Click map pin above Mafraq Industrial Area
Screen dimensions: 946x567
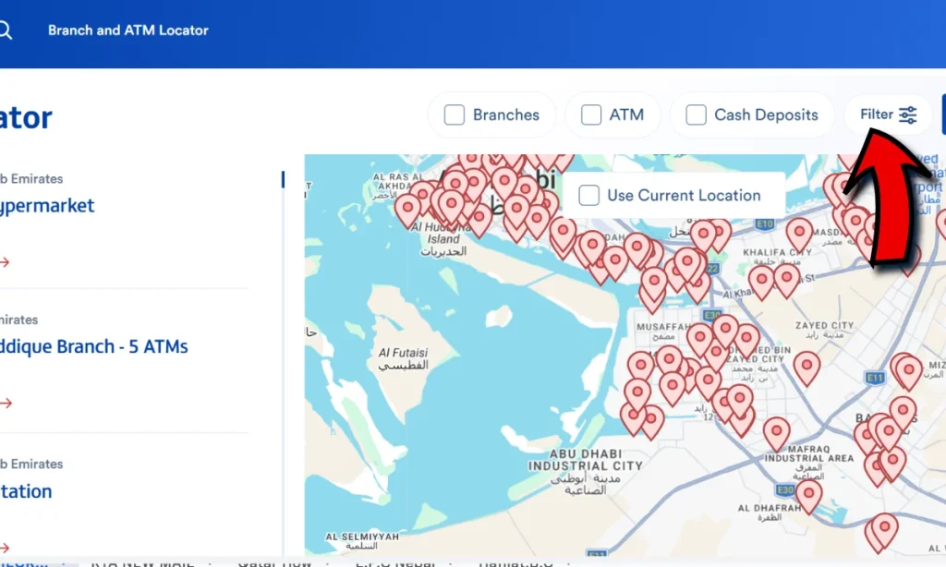[x=776, y=434]
